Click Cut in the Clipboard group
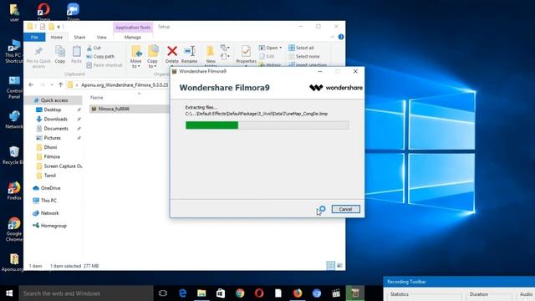 click(94, 48)
